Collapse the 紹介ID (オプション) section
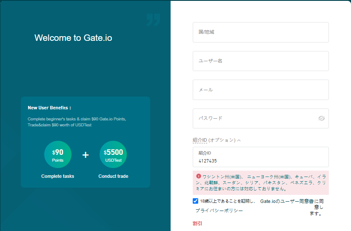The height and width of the screenshot is (231, 351). point(217,140)
